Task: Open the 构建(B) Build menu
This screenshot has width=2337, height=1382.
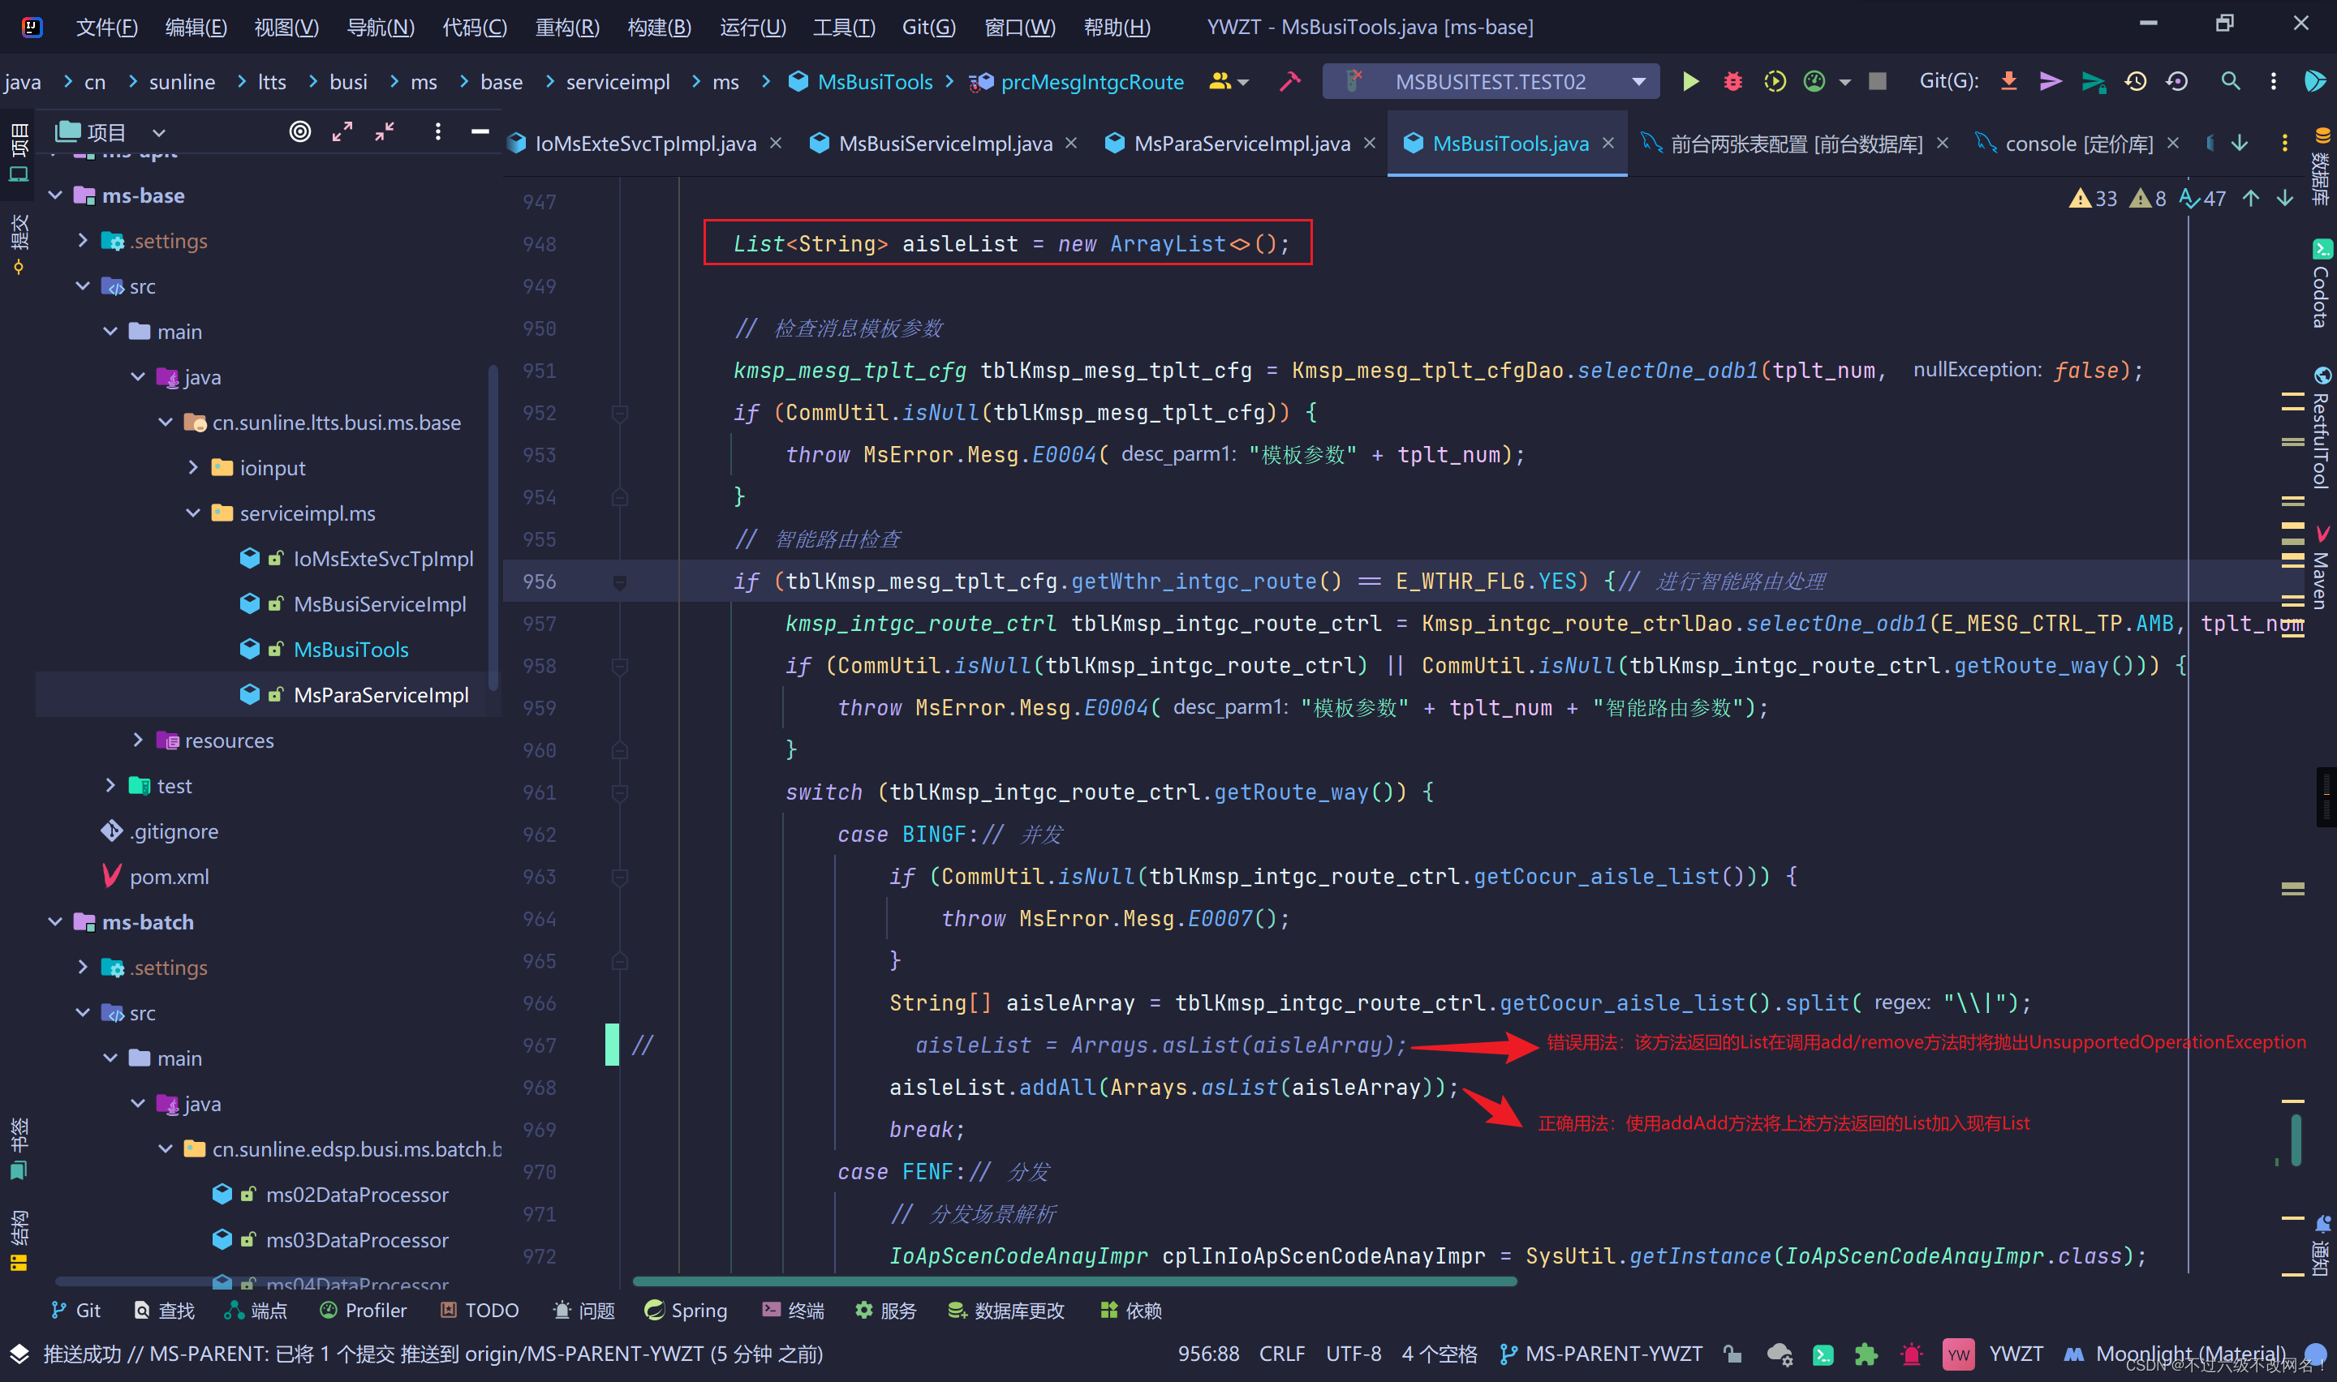Action: 659,27
